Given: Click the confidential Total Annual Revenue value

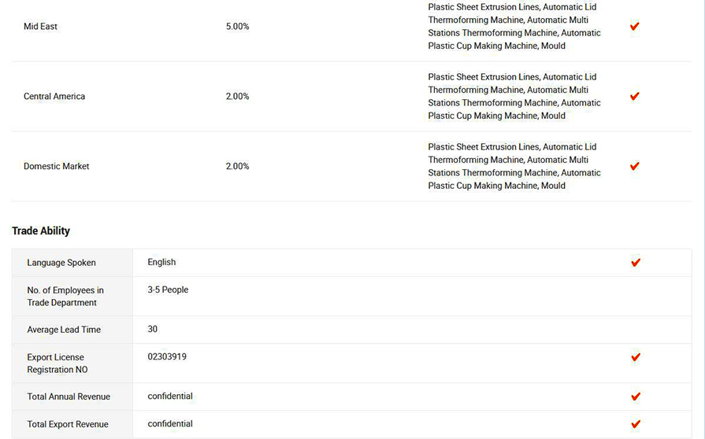Looking at the screenshot, I should (170, 397).
